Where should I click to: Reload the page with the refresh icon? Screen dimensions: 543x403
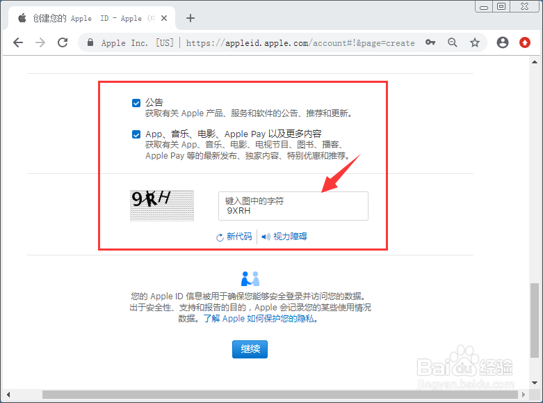[x=63, y=42]
